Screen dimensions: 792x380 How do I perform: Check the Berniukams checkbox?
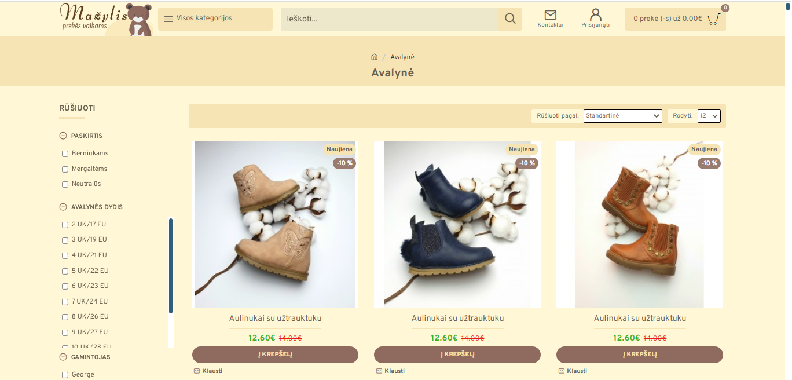(65, 154)
